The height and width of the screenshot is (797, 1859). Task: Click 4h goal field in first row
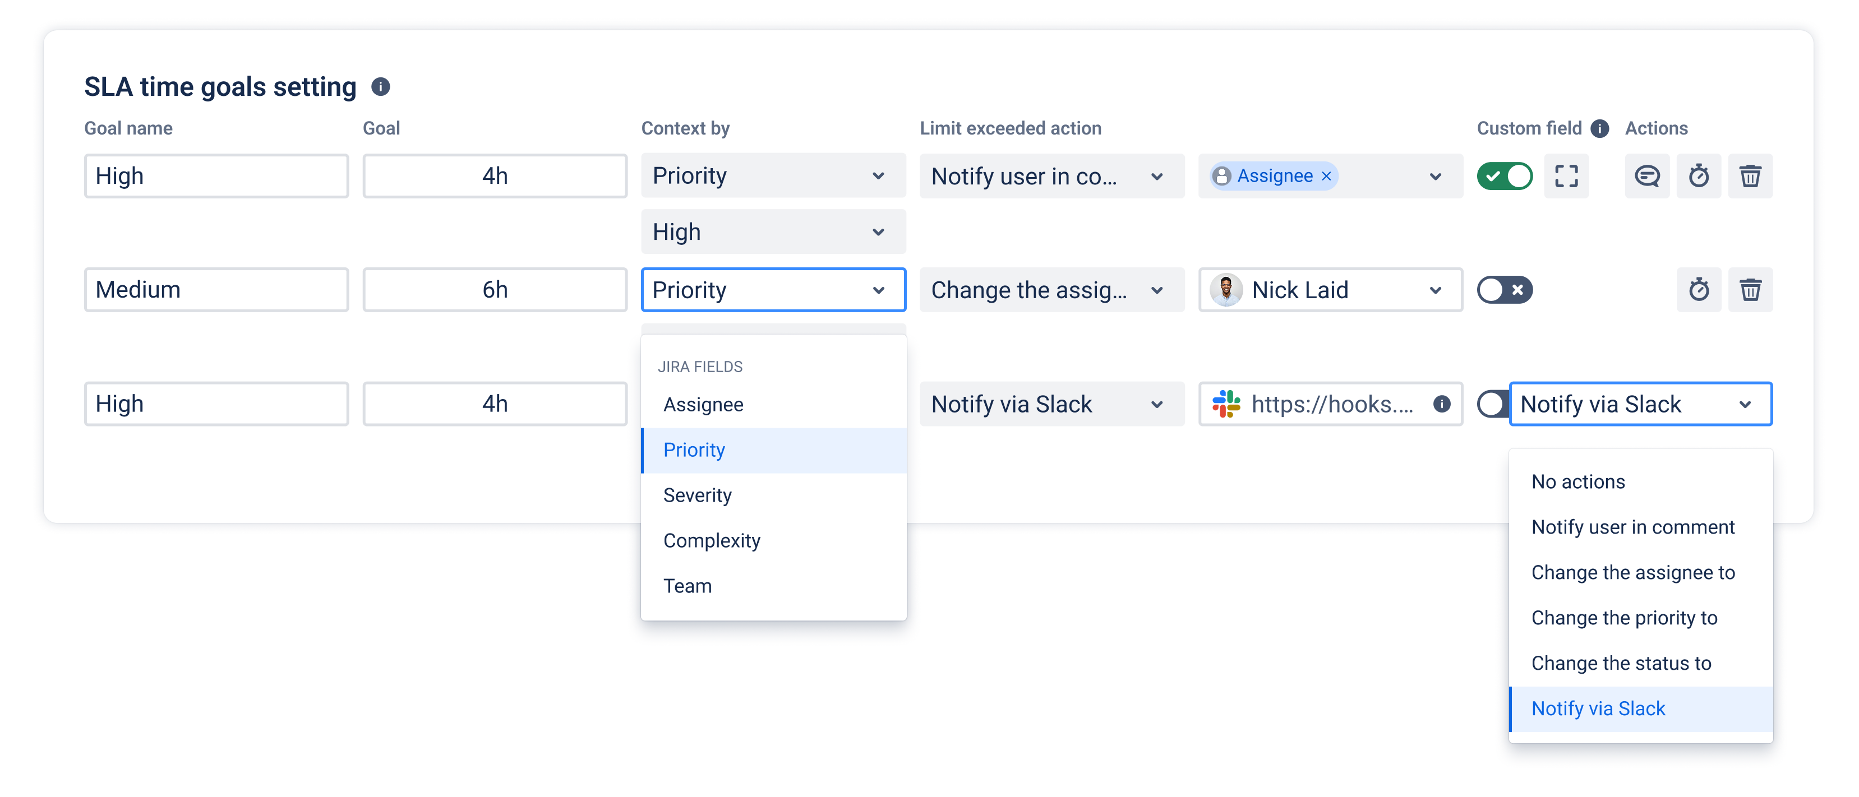[x=495, y=176]
